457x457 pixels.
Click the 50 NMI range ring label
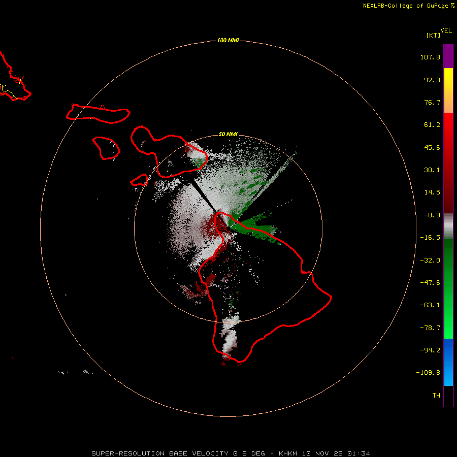(x=228, y=134)
